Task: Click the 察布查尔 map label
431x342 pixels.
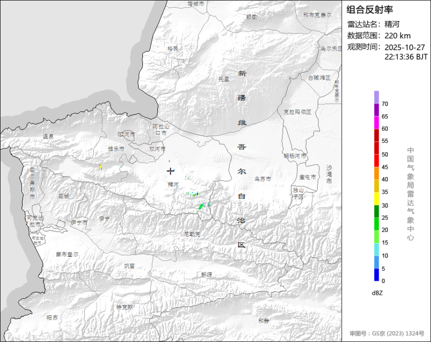Action: pos(67,255)
